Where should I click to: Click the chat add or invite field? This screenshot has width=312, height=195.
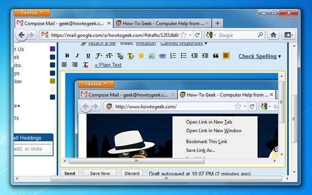(x=32, y=149)
